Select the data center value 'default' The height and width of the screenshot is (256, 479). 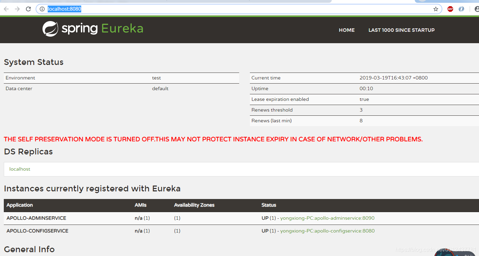(x=160, y=88)
